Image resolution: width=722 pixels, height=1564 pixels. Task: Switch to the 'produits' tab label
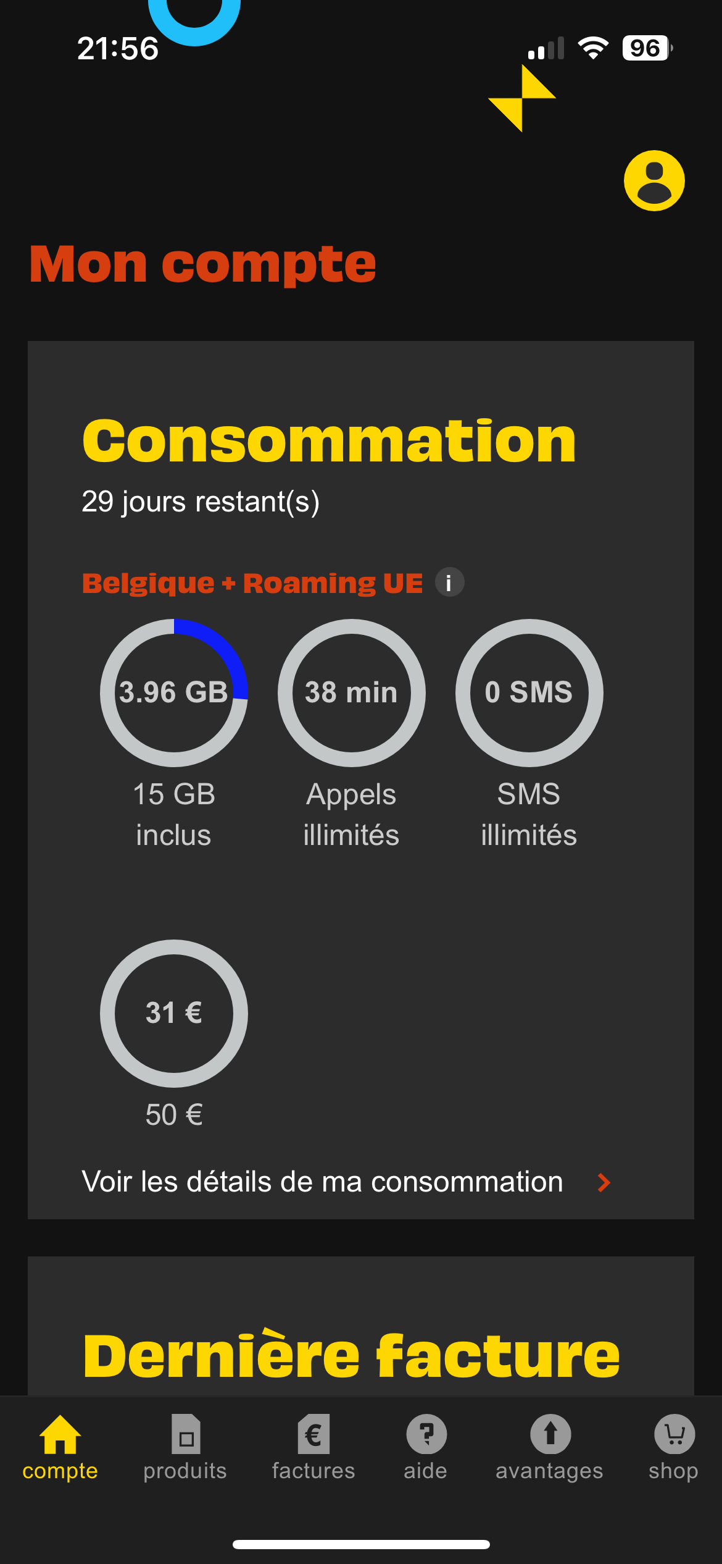pyautogui.click(x=185, y=1471)
